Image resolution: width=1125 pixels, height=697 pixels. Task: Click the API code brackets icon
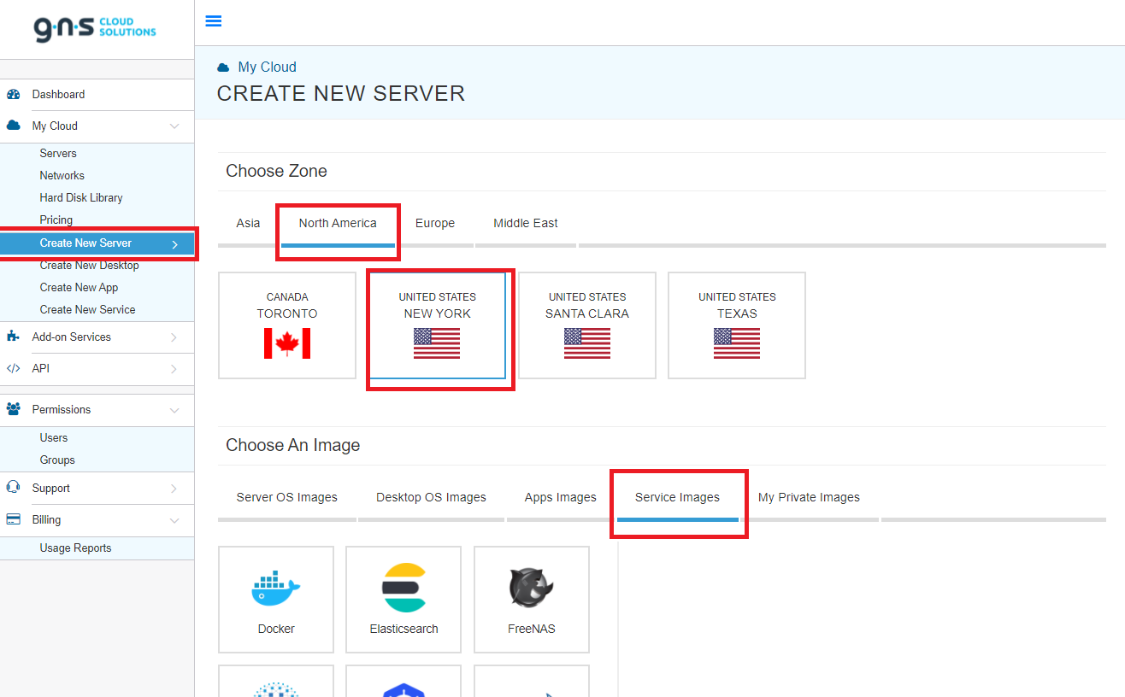13,369
